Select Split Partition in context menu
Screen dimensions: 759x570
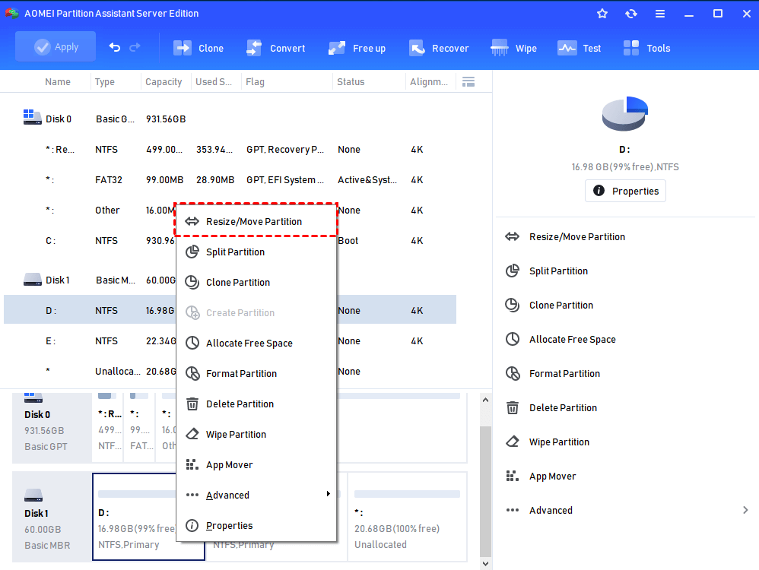click(256, 252)
